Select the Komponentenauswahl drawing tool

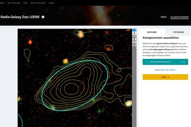pos(165,62)
